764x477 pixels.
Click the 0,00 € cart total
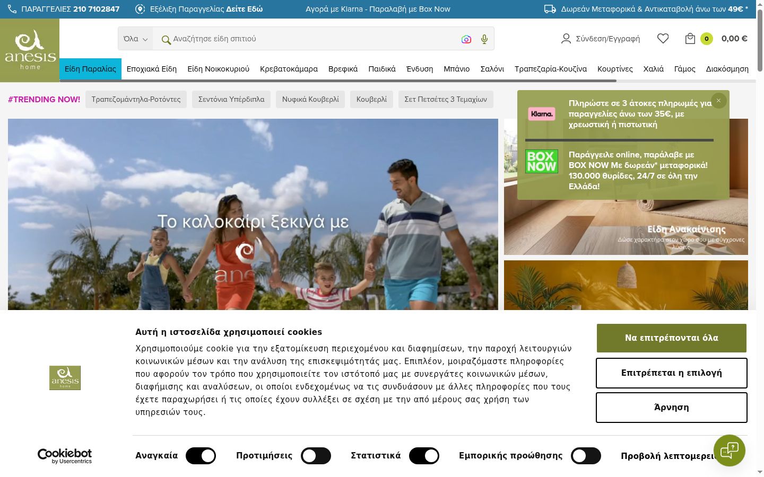coord(734,39)
